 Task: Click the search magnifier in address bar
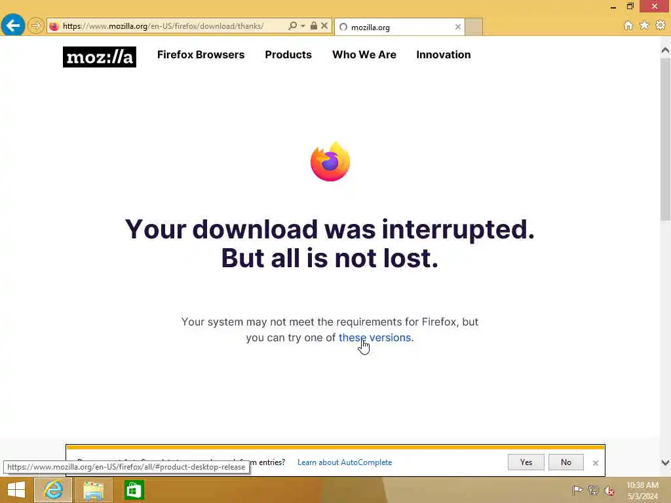point(293,26)
